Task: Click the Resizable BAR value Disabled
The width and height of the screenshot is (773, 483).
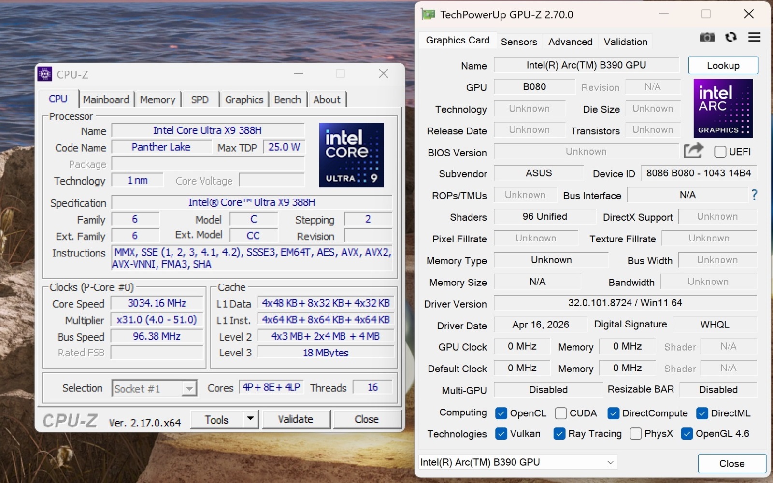Action: [718, 389]
